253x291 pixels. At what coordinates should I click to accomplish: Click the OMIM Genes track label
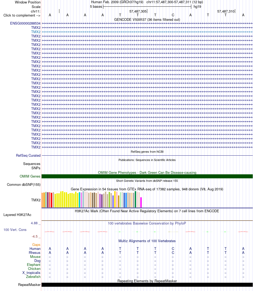(x=30, y=176)
